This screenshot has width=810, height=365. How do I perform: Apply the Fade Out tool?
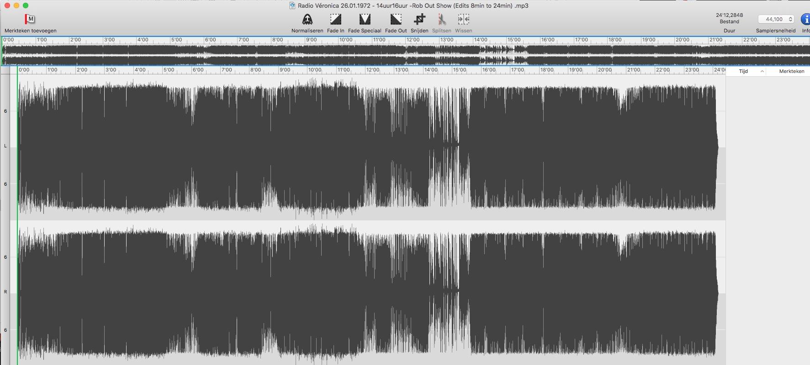pos(396,19)
